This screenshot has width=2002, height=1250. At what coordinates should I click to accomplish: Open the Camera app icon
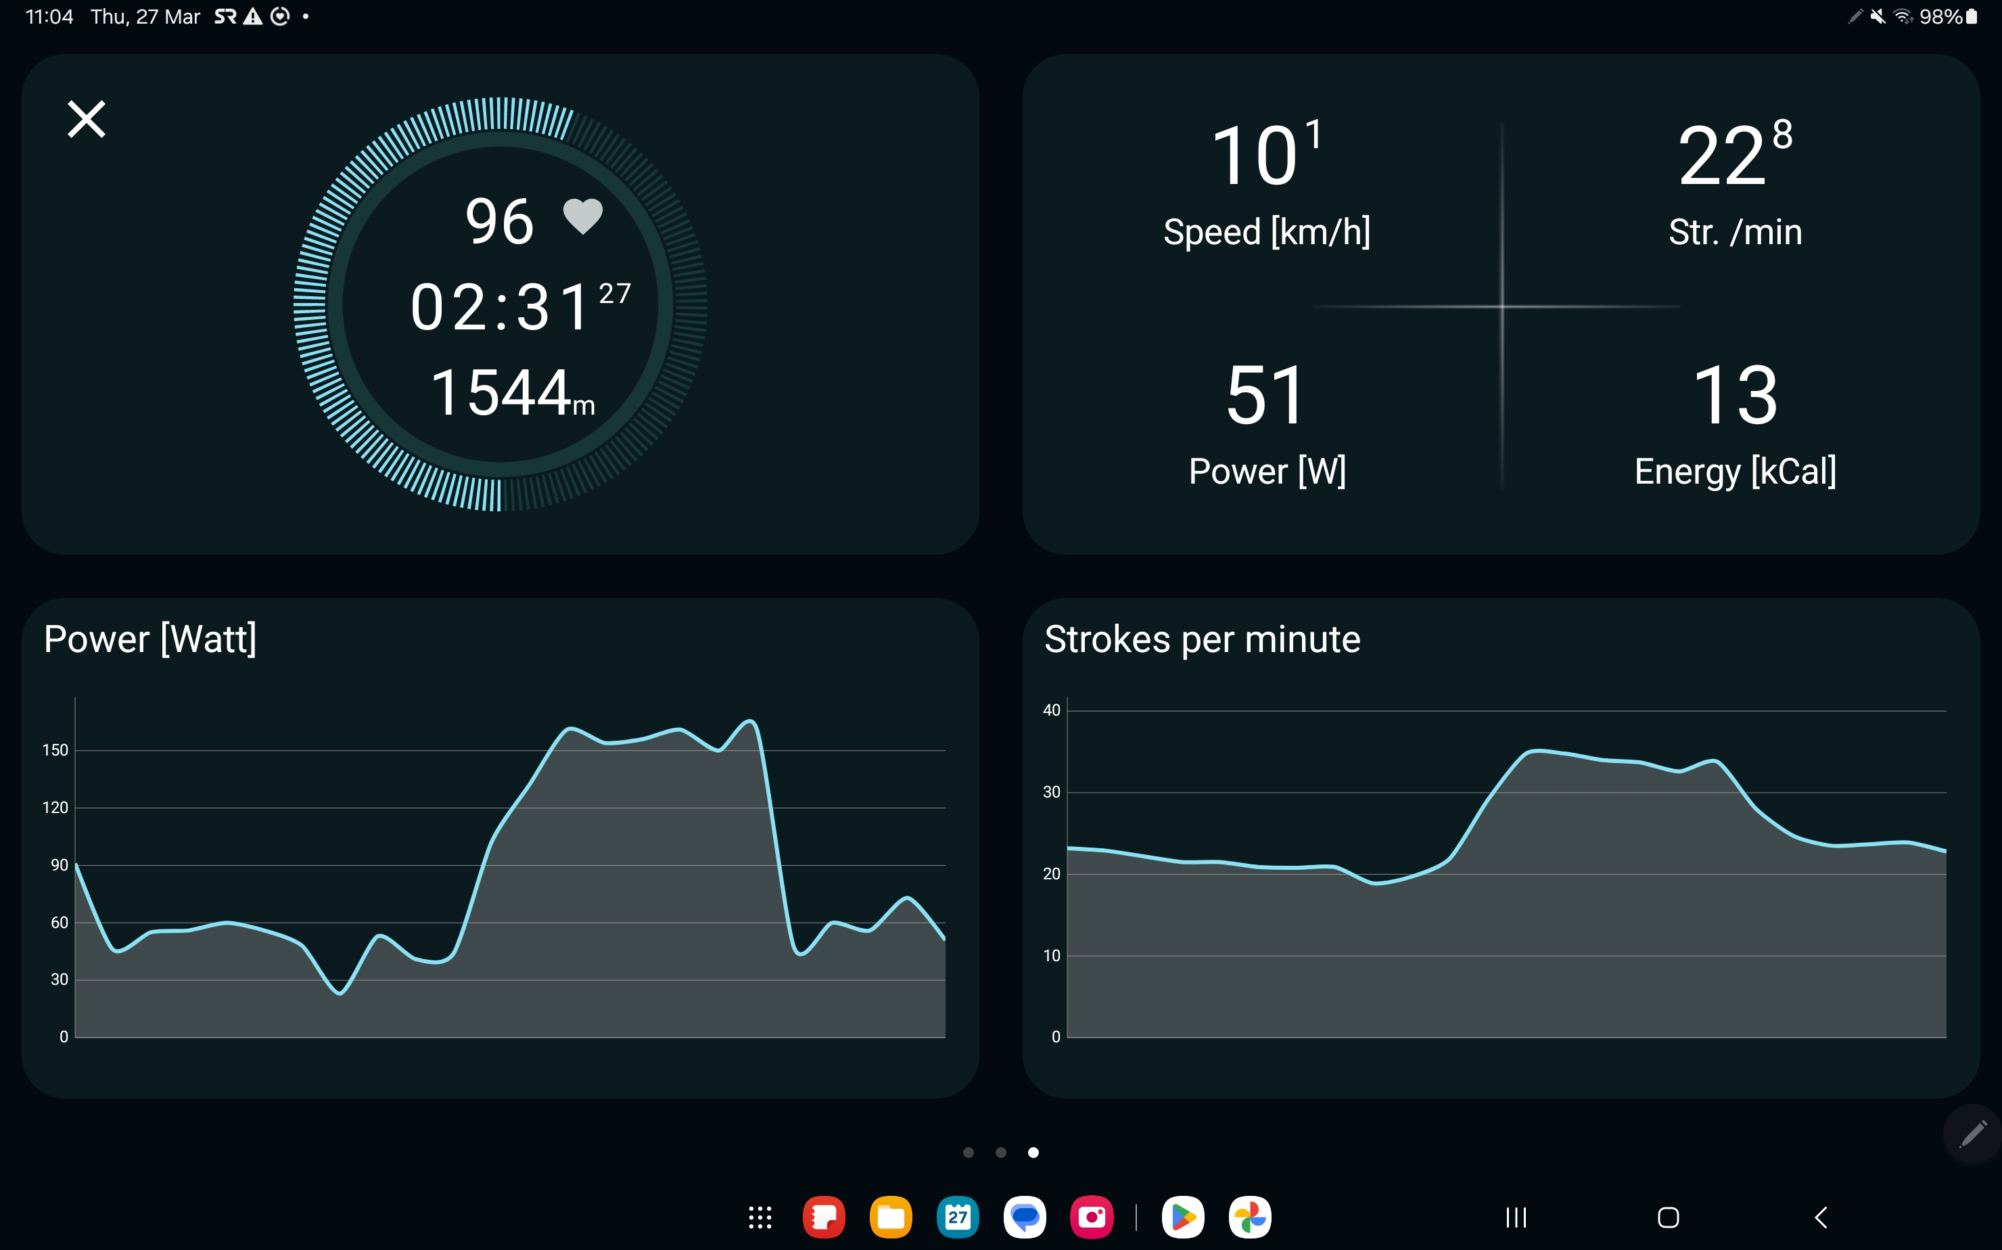click(1091, 1217)
